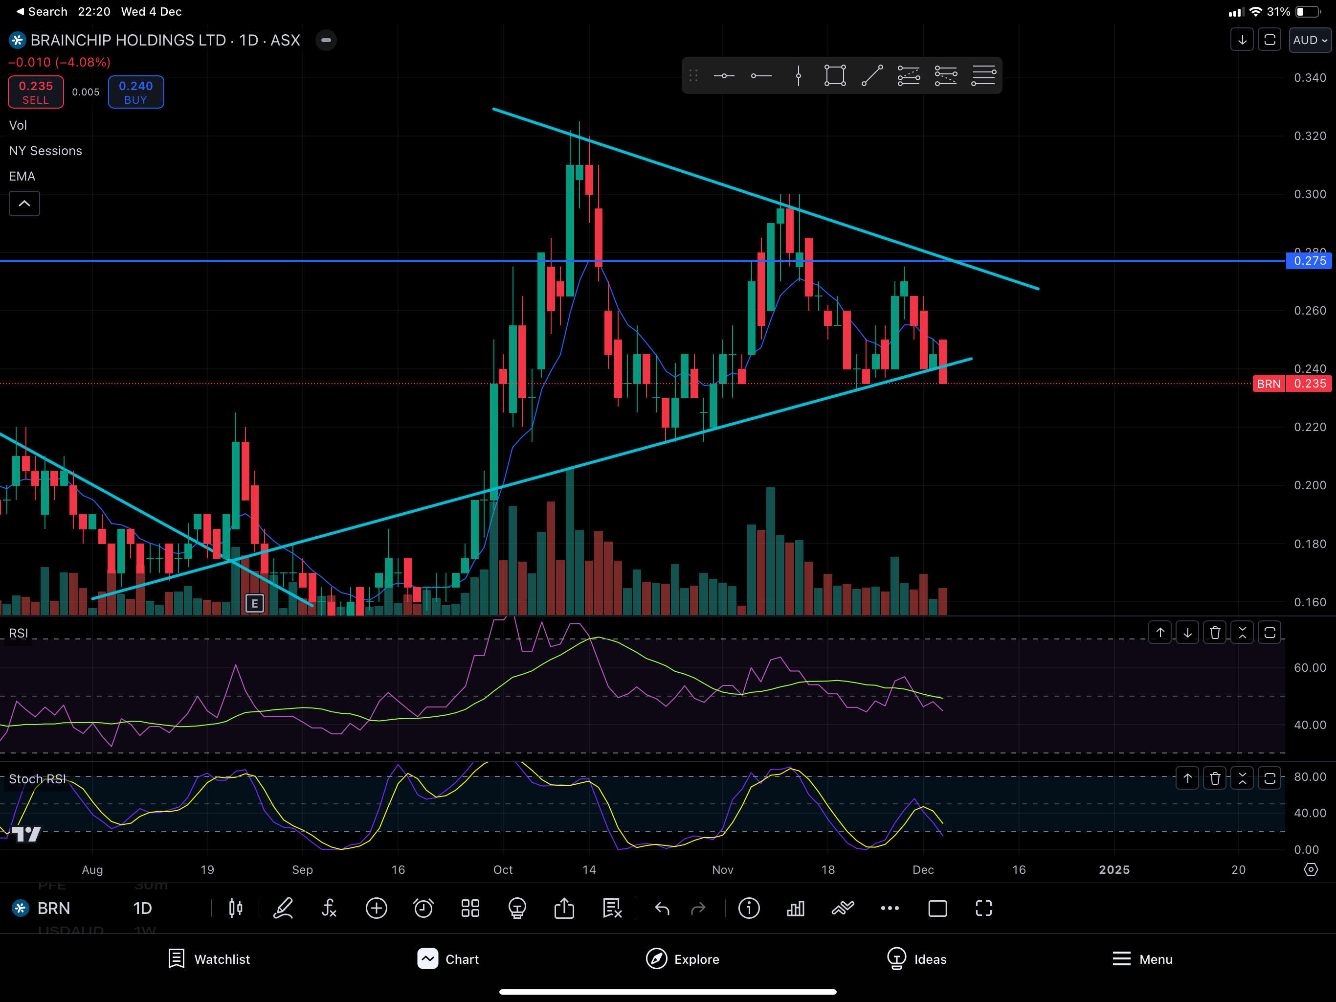Viewport: 1336px width, 1002px height.
Task: Create a price alert with clock icon
Action: point(423,909)
